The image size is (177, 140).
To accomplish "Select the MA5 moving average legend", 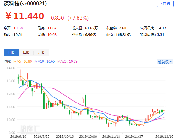I will [23, 61].
